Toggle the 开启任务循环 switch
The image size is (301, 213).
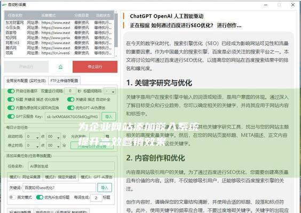click(11, 91)
